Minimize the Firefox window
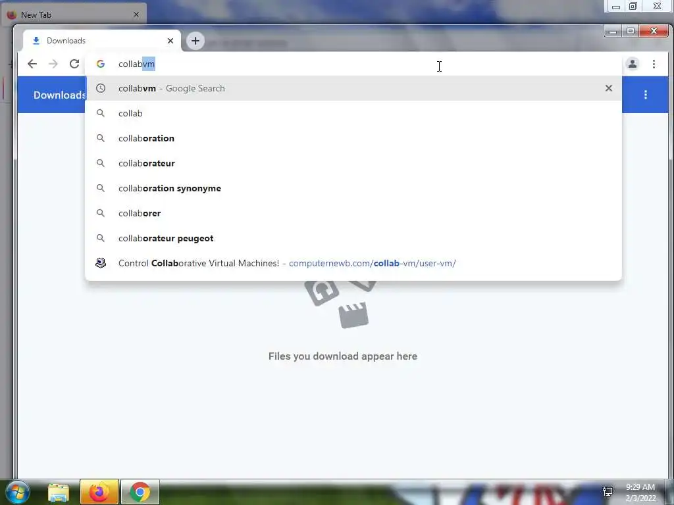 (615, 7)
